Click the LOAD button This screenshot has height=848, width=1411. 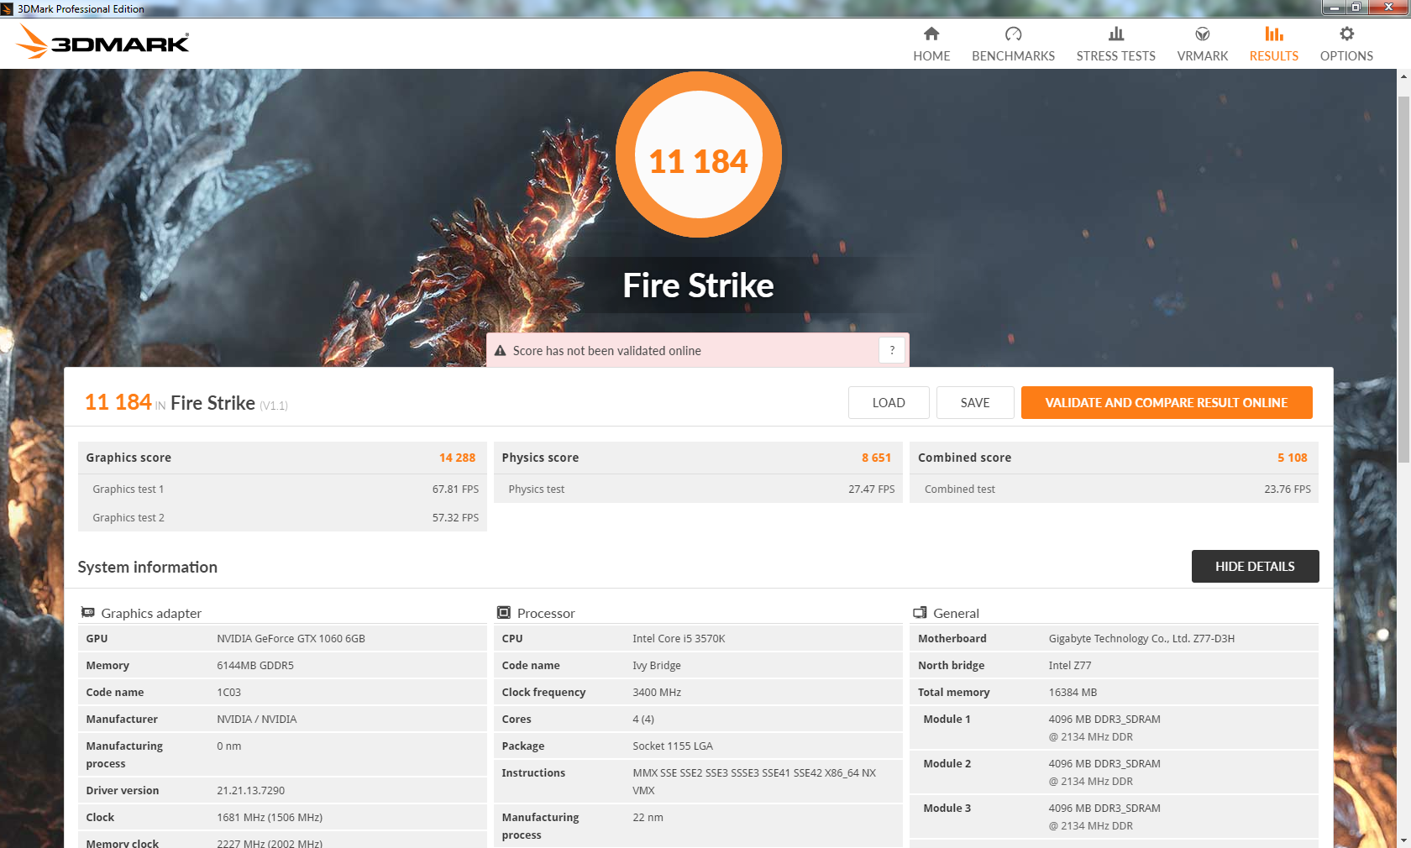coord(889,402)
